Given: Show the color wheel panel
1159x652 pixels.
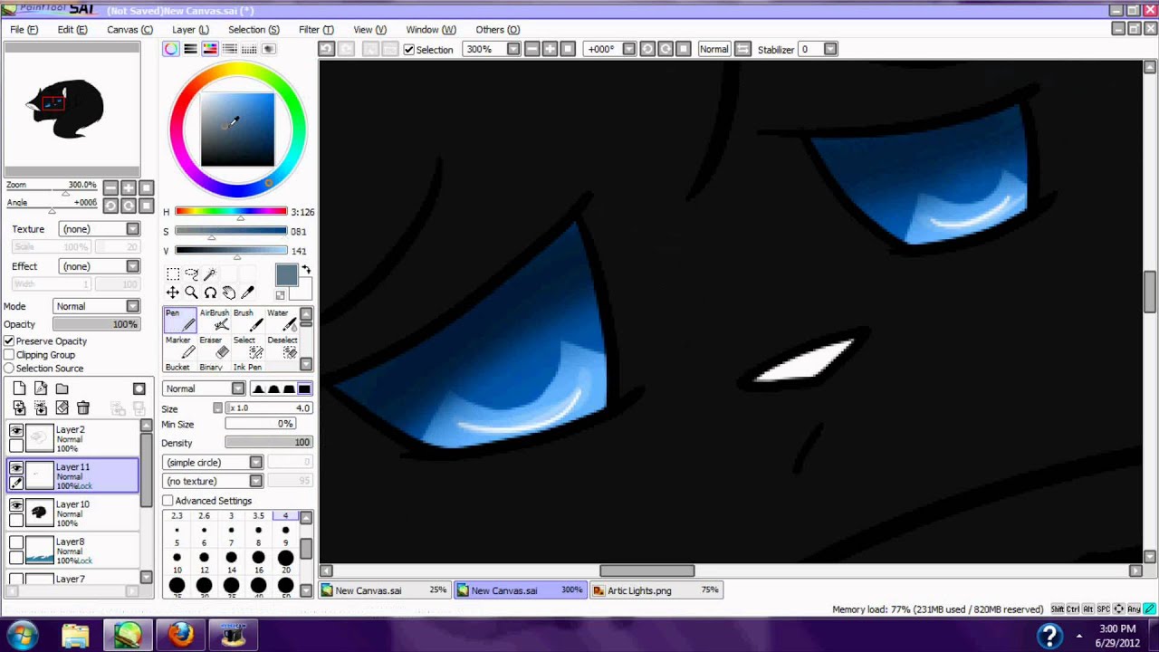Looking at the screenshot, I should tap(171, 49).
